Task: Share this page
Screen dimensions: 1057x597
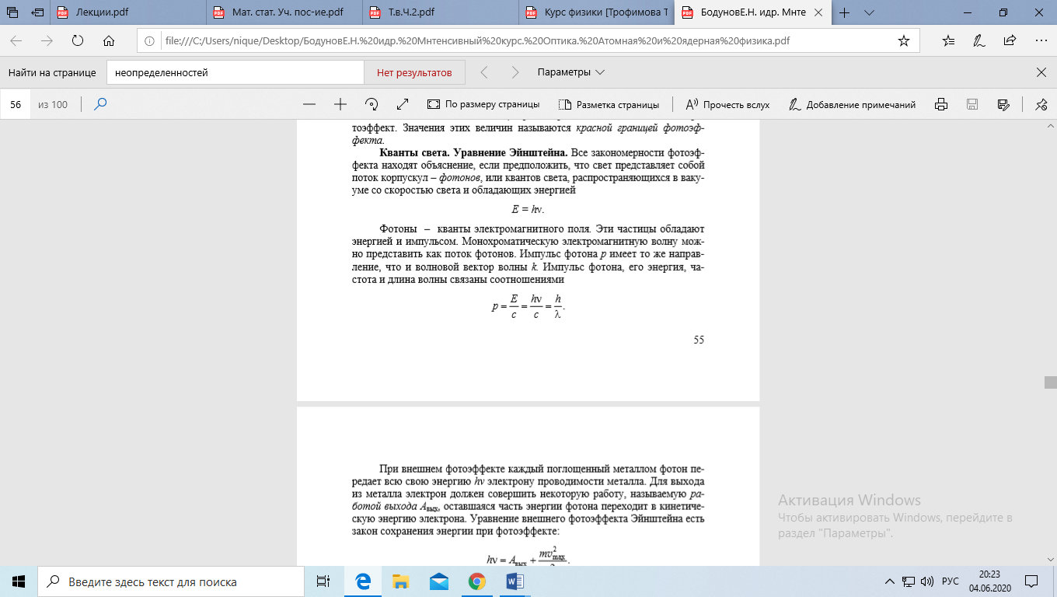Action: (1010, 41)
